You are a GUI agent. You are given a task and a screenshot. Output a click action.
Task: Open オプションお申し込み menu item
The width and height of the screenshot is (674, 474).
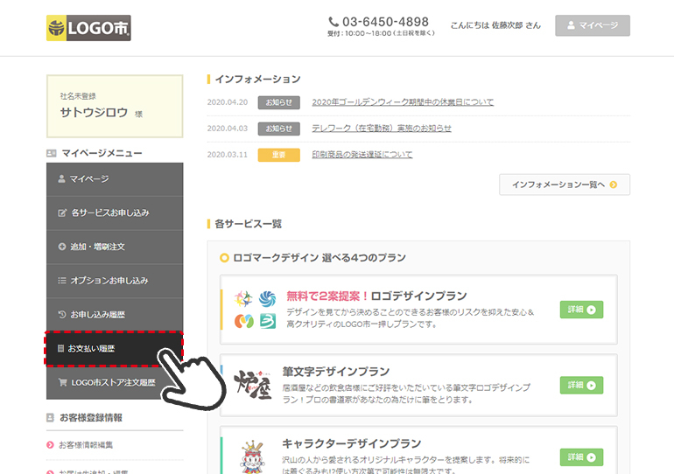(x=115, y=281)
